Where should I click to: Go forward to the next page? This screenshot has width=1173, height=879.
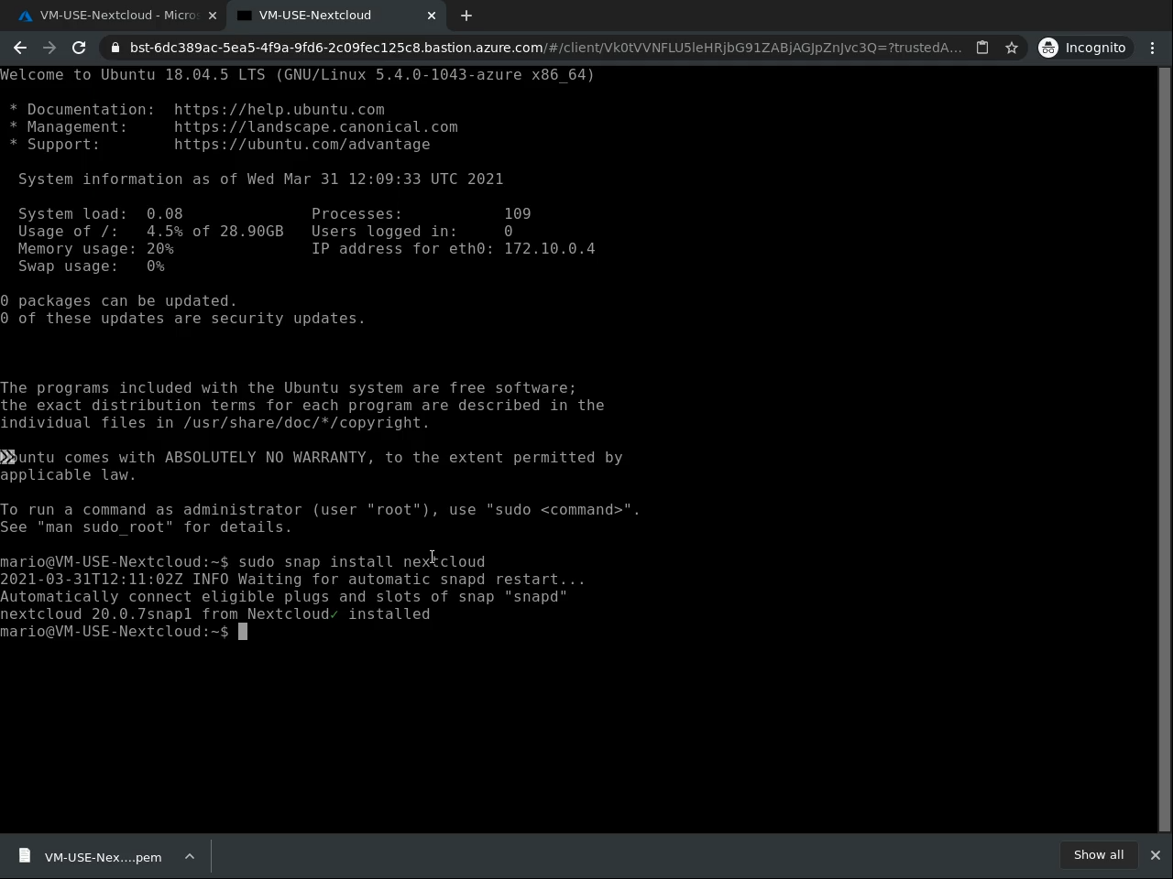49,48
